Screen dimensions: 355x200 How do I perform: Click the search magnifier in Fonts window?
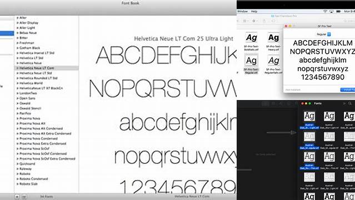pos(350,103)
